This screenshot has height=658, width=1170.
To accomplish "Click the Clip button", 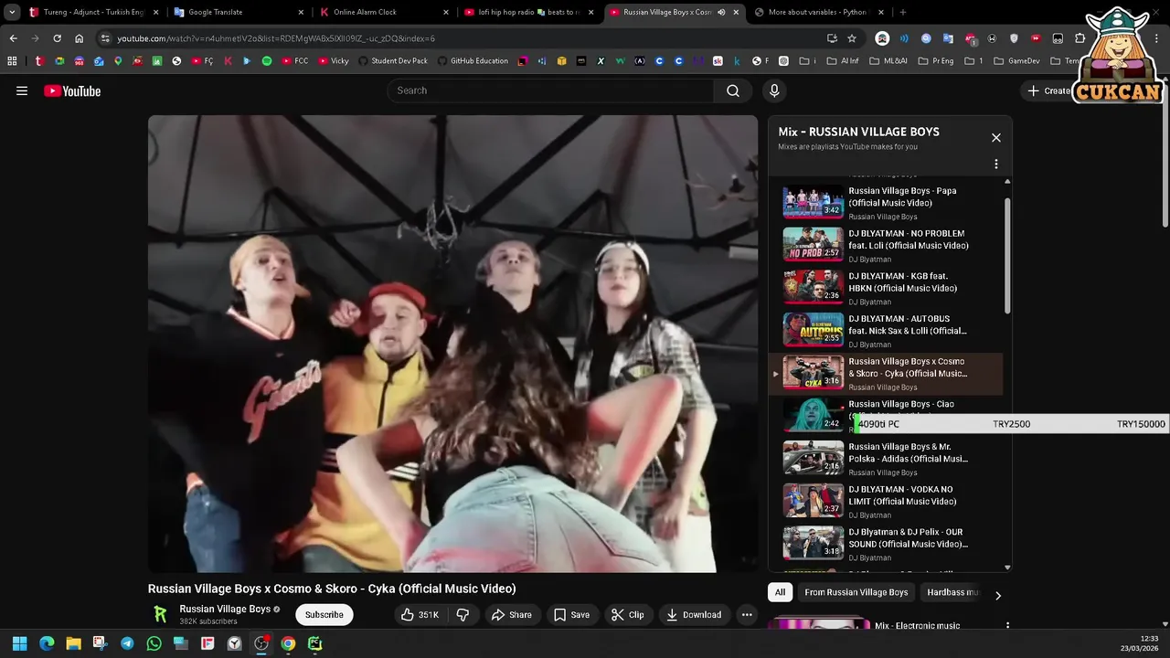I will pos(627,615).
